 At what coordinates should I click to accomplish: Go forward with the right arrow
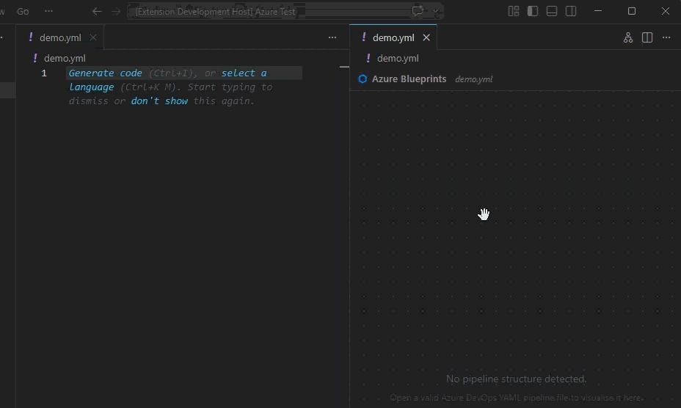tap(115, 11)
